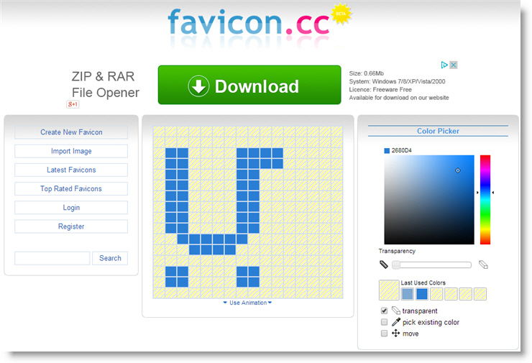Viewport: 532px width, 363px height.
Task: Click the download arrow circle icon
Action: [198, 86]
